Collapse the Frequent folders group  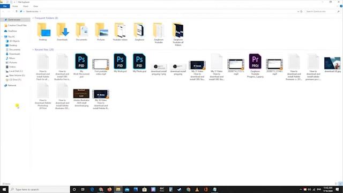click(33, 18)
